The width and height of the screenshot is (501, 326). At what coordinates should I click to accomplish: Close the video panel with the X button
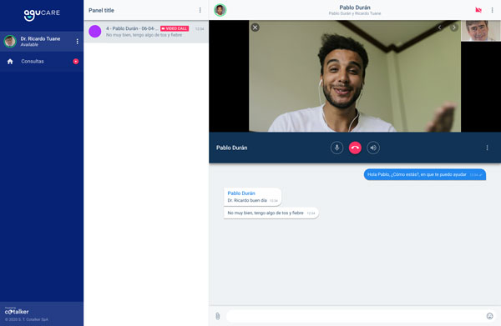(x=255, y=28)
